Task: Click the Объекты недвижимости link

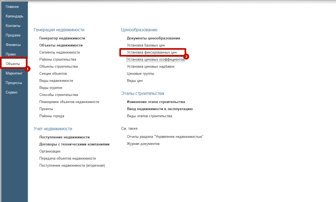Action: (61, 45)
